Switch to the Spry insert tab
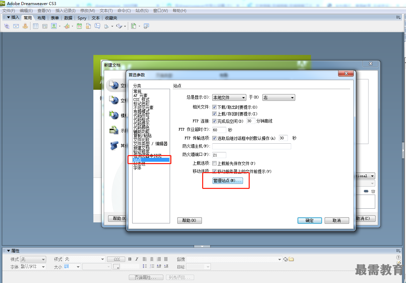 [82, 18]
